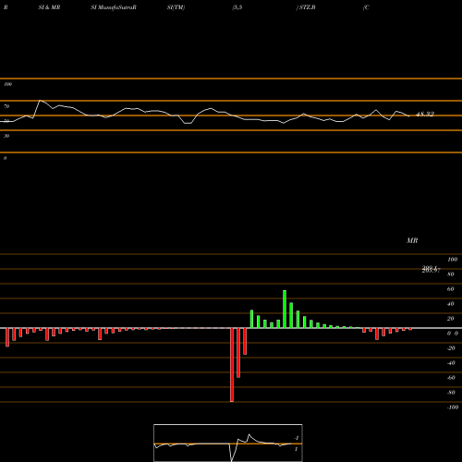Screen dimensions: 462x462
Task: Click the 'MR' panel title
Action: pos(412,240)
